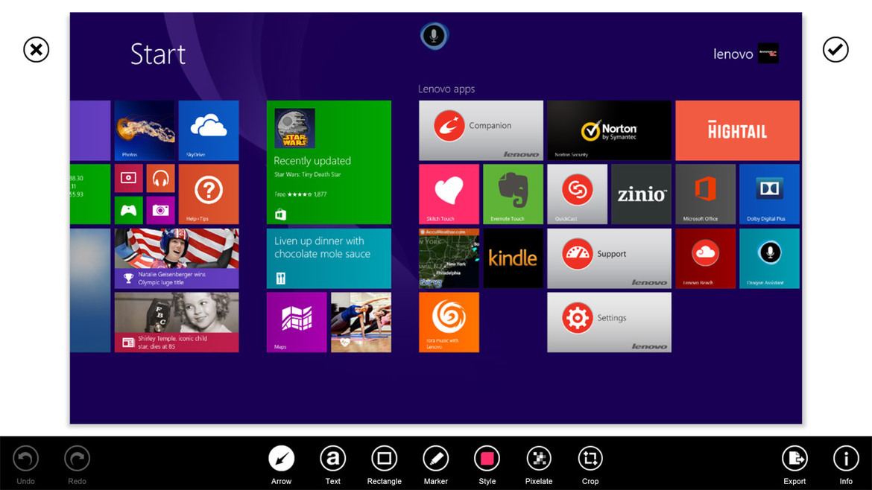Click the lenovo account picture
The width and height of the screenshot is (872, 490).
pyautogui.click(x=768, y=54)
